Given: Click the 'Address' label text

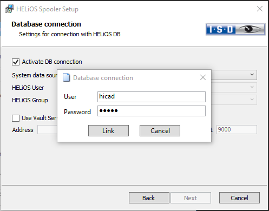Looking at the screenshot, I should (23, 130).
